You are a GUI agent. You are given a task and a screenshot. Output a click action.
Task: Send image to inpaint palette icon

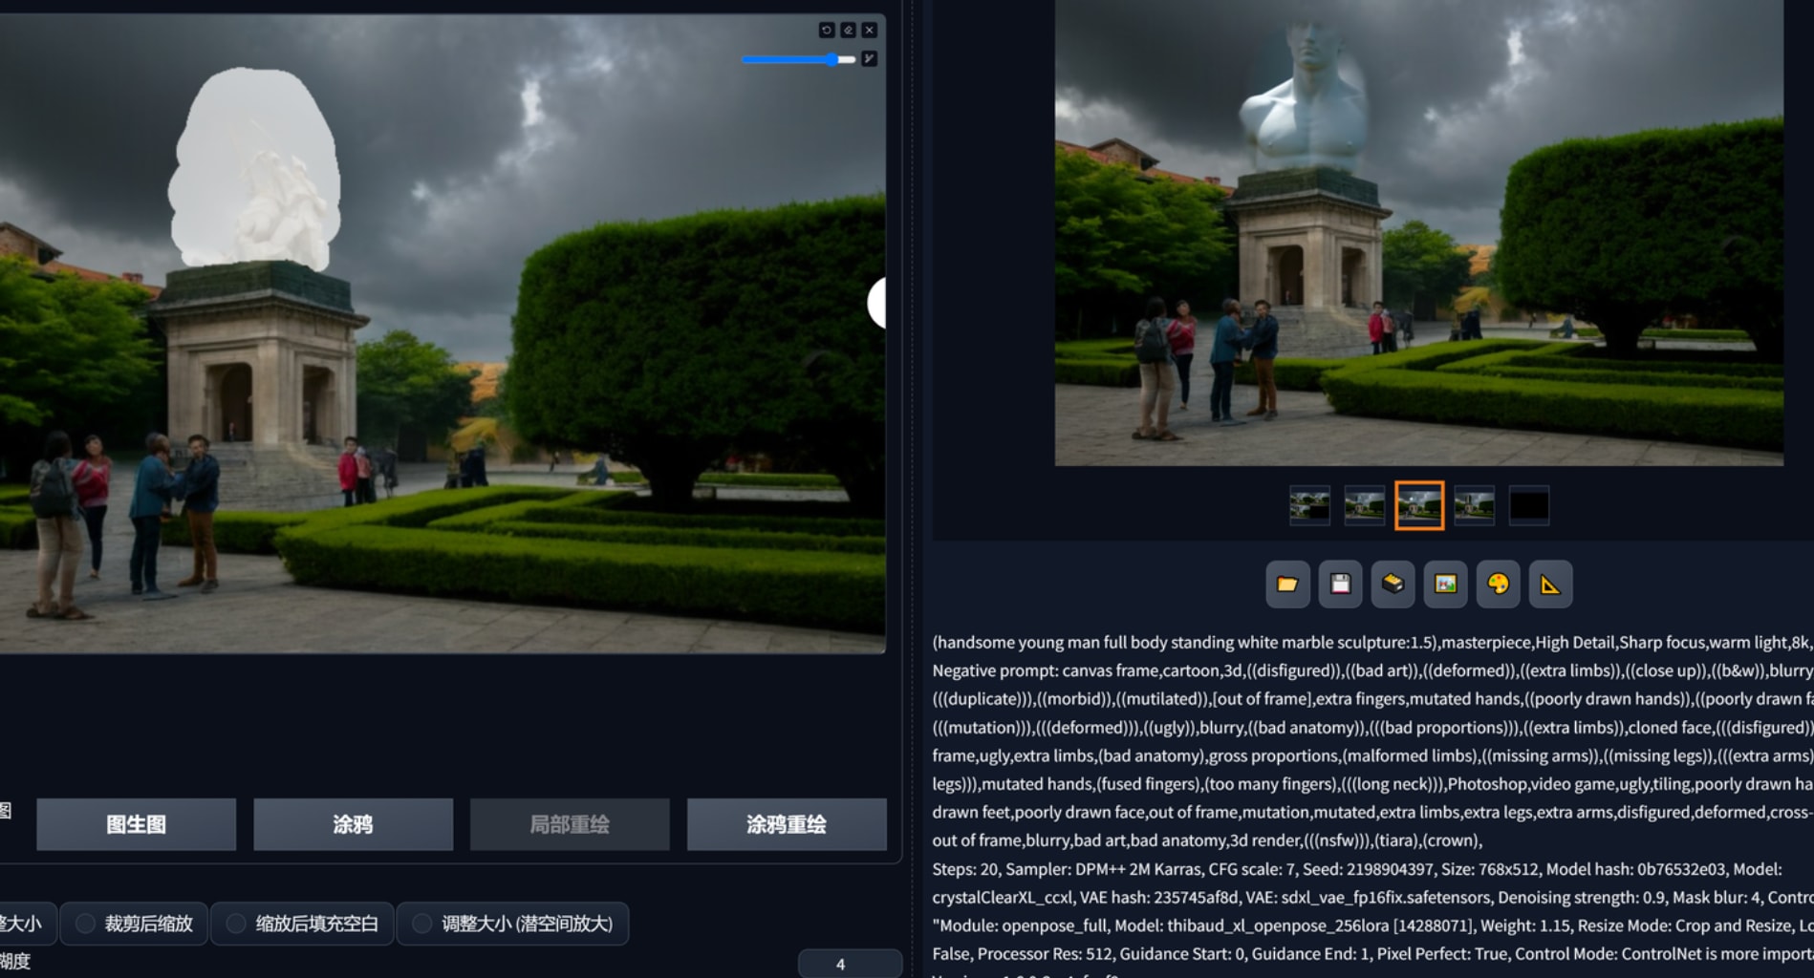[1498, 585]
